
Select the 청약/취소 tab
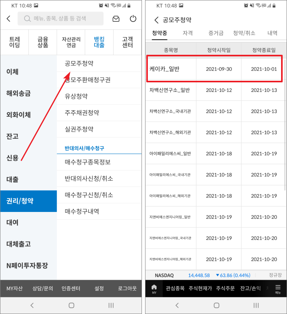244,33
